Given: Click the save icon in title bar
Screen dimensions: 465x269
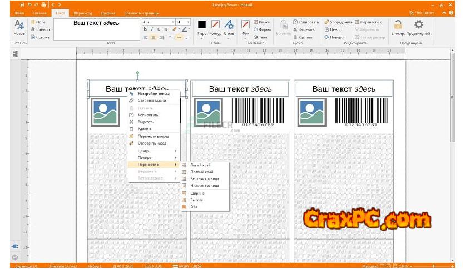Looking at the screenshot, I should tap(21, 4).
